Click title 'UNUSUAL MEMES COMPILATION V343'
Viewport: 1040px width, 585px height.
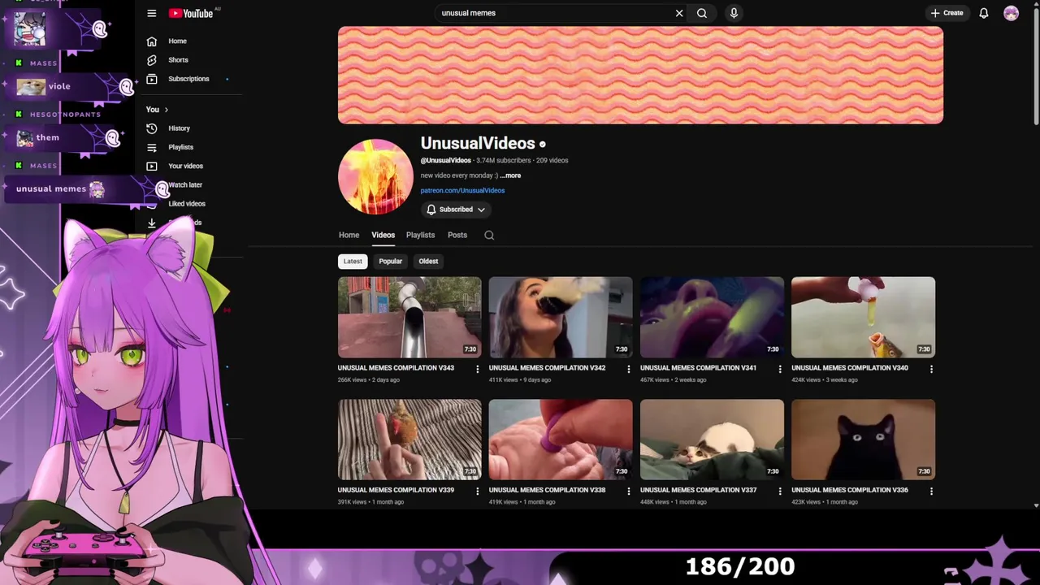point(396,368)
